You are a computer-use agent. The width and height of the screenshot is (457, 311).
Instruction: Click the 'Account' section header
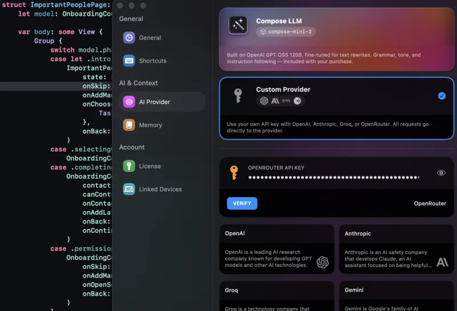tap(132, 147)
